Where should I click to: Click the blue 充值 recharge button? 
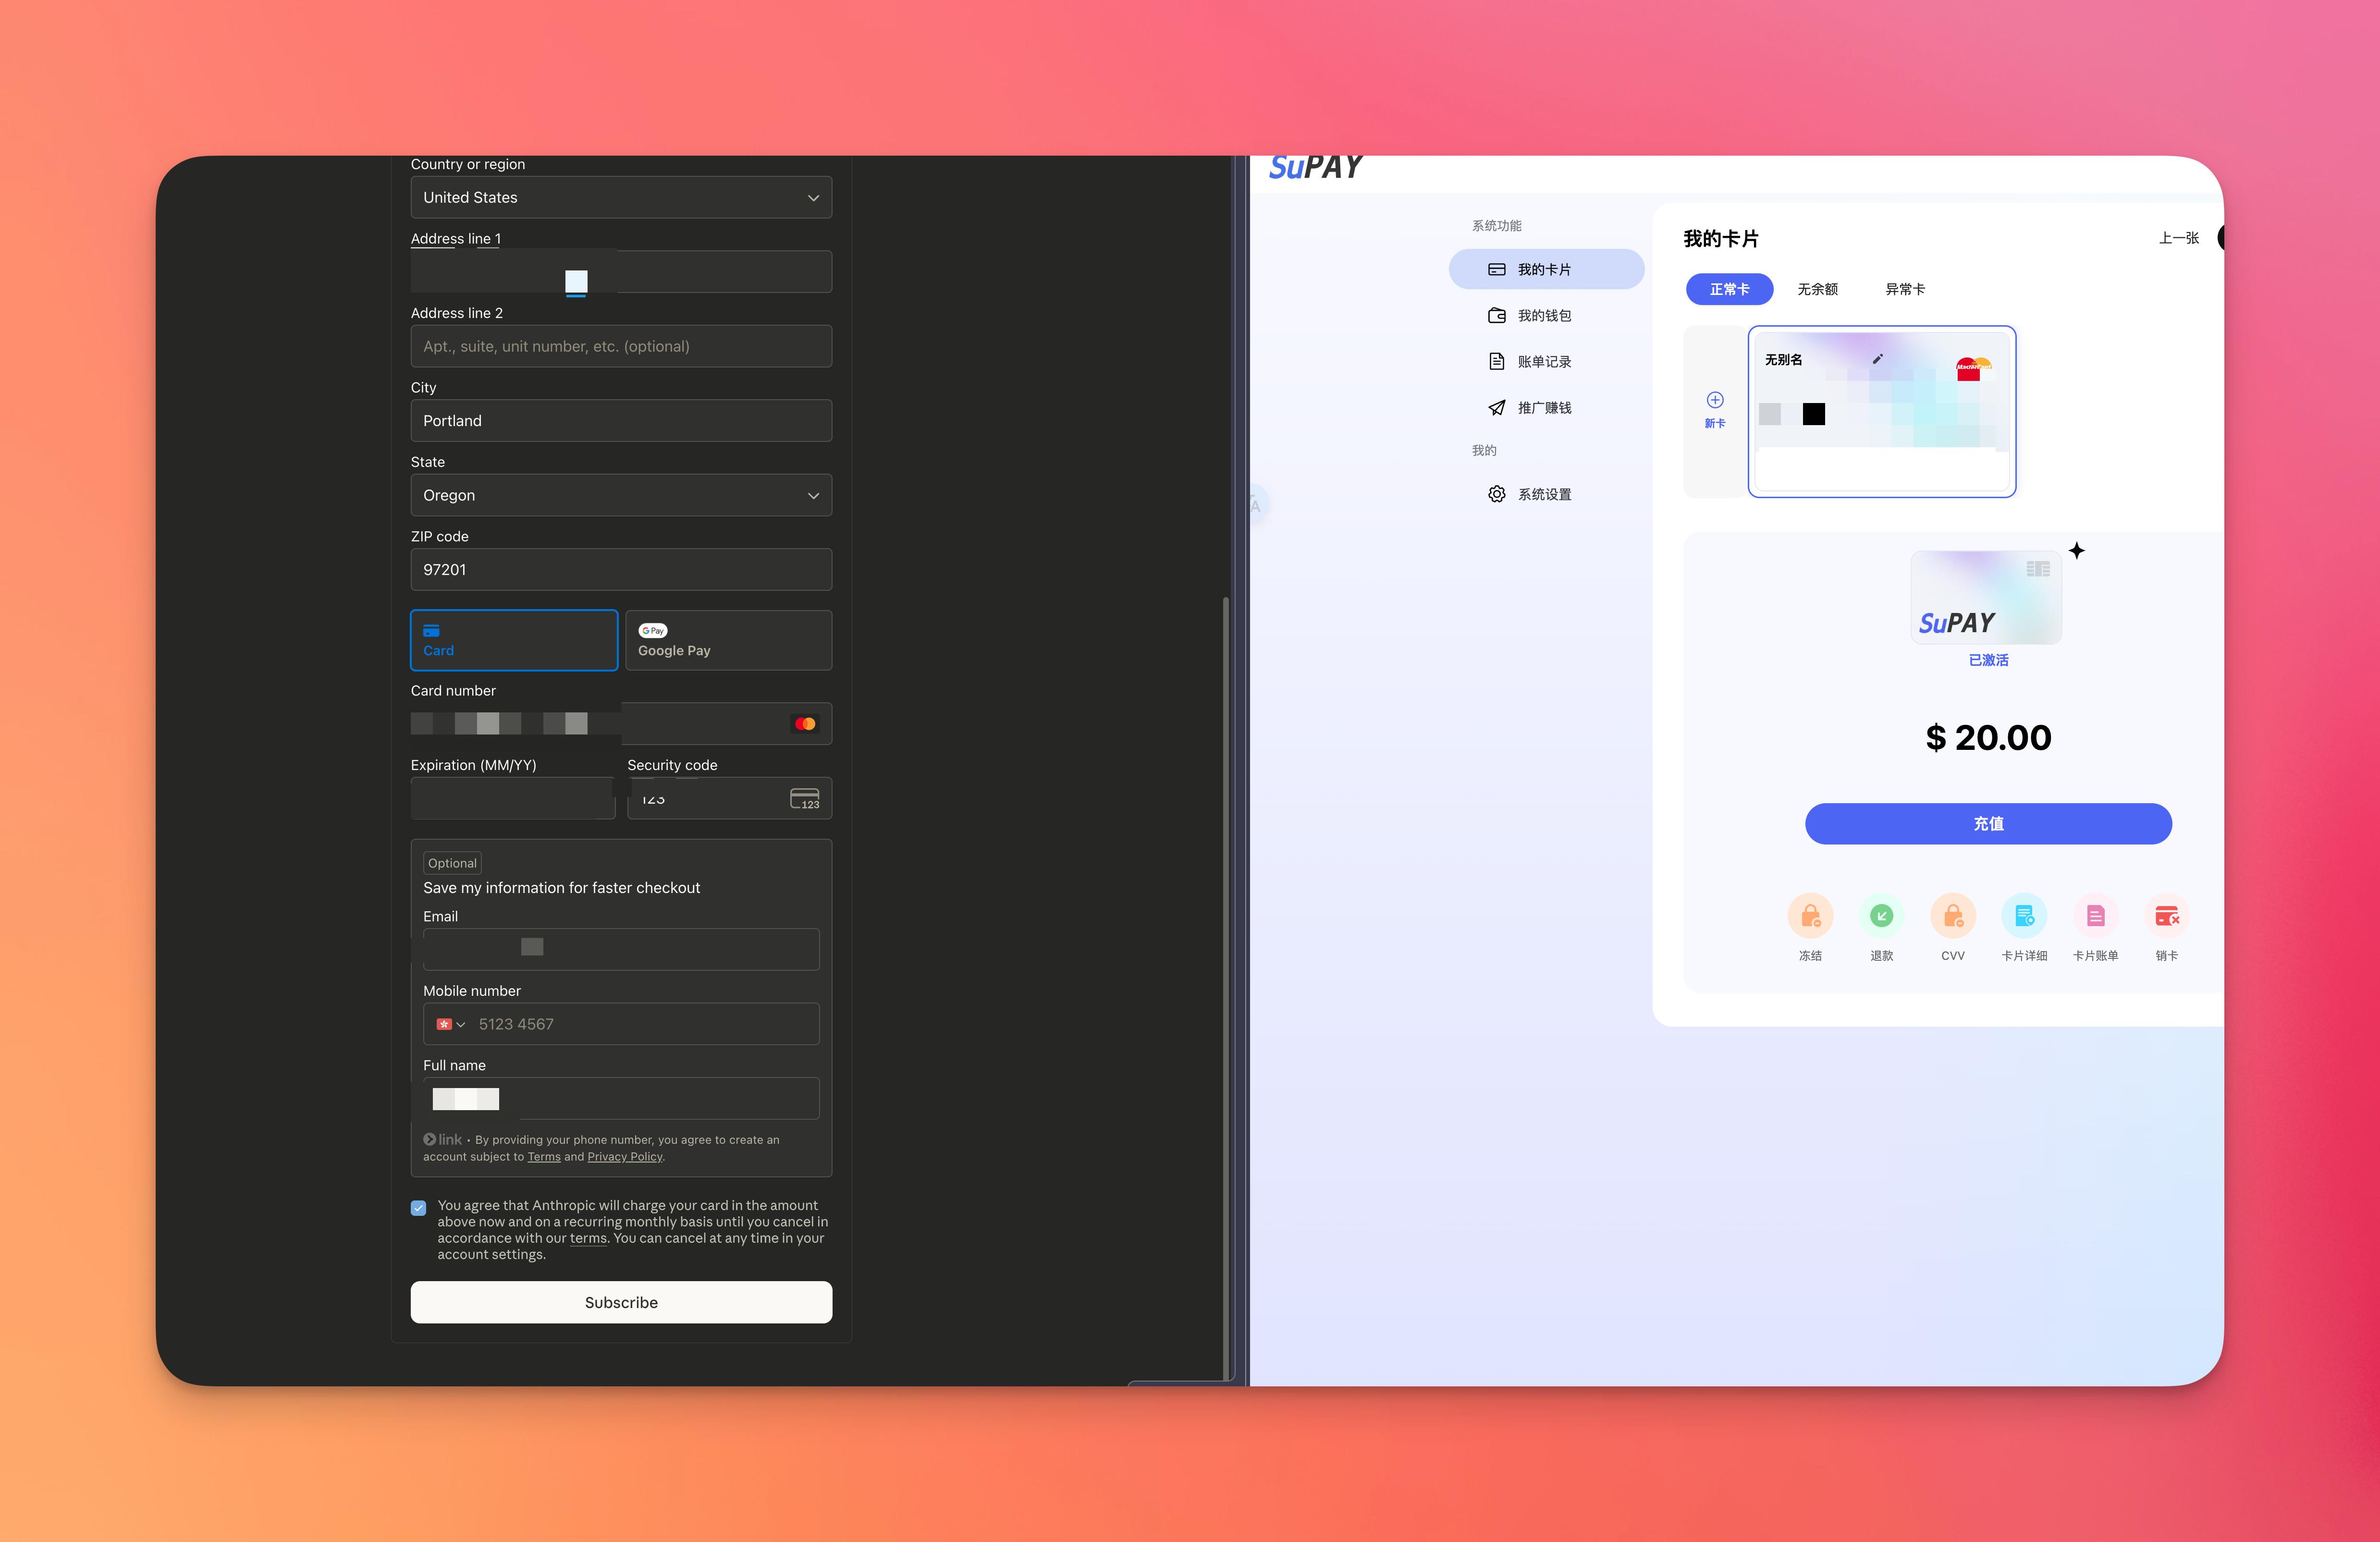pos(1987,824)
